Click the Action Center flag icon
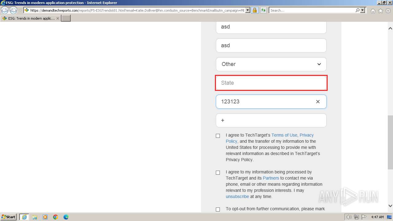This screenshot has width=393, height=221. 364,217
